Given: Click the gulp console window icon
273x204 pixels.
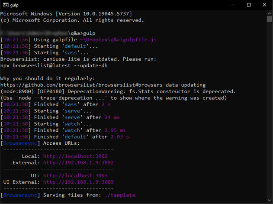Looking at the screenshot, I should pos(6,5).
